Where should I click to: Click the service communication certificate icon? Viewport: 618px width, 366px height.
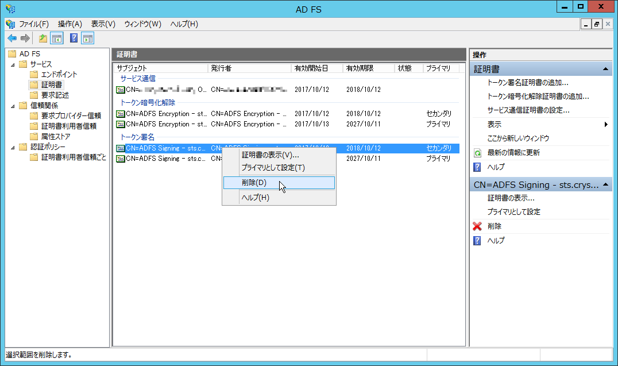[x=120, y=90]
